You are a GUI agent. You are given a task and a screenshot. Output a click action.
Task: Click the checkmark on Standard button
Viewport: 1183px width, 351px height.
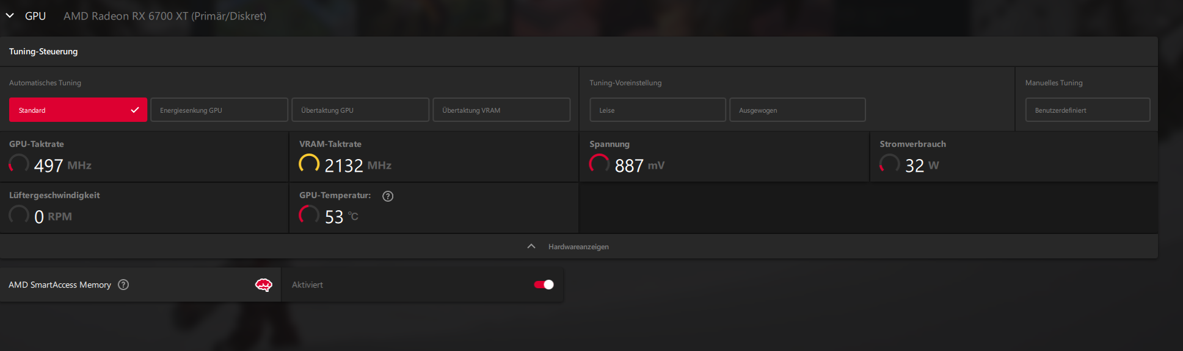point(135,110)
